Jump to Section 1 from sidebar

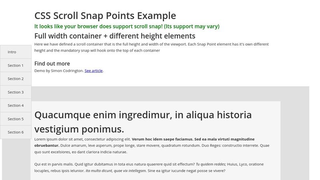[16, 65]
